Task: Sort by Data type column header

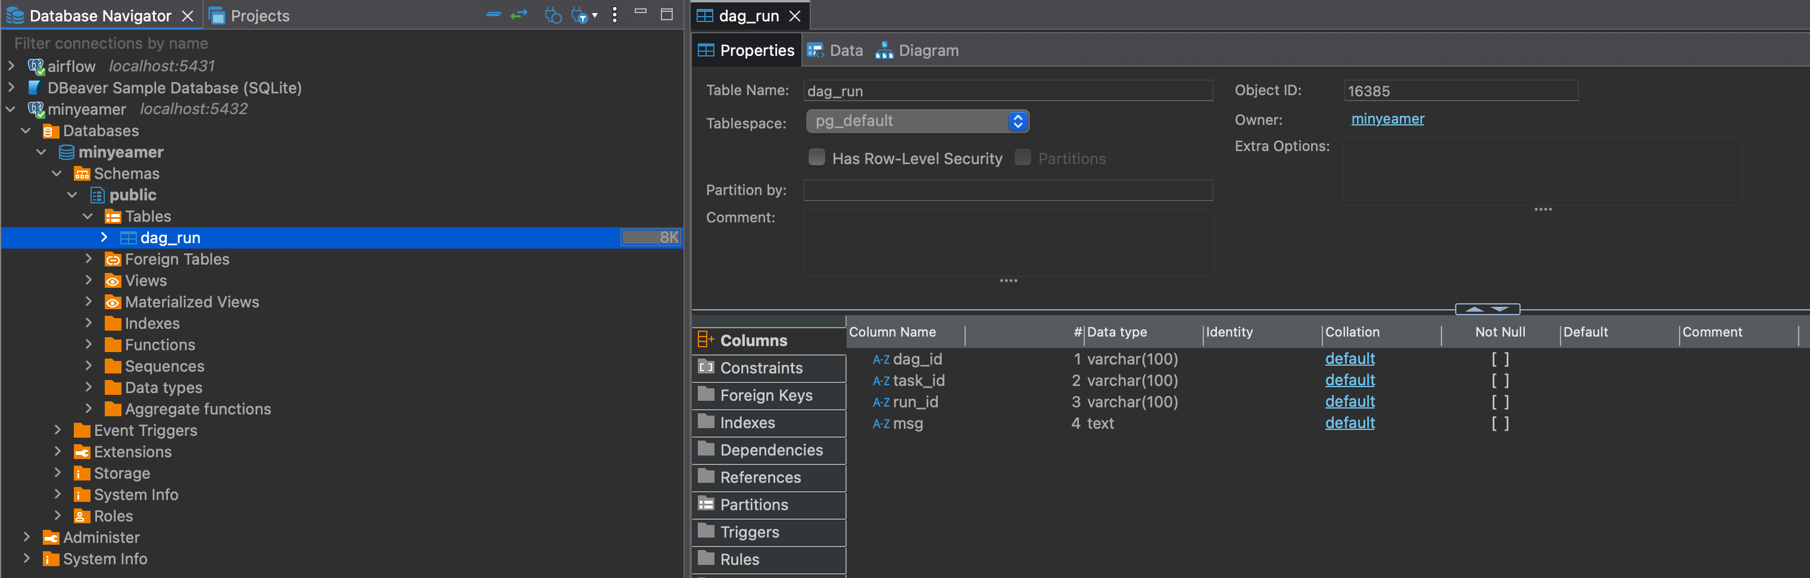Action: point(1144,332)
